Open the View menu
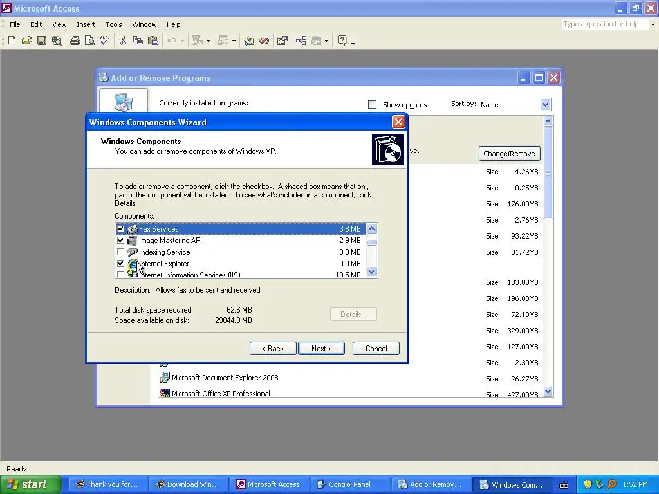This screenshot has width=659, height=494. tap(59, 24)
